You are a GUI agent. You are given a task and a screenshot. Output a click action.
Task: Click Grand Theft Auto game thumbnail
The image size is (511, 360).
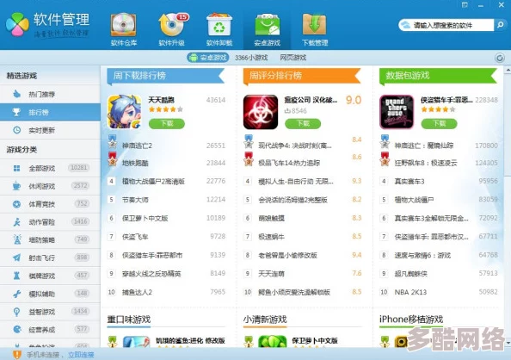click(x=397, y=112)
